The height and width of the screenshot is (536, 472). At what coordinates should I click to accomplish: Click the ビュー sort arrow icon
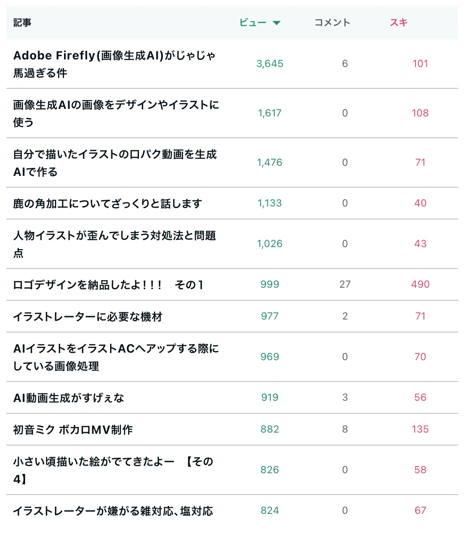tap(276, 23)
